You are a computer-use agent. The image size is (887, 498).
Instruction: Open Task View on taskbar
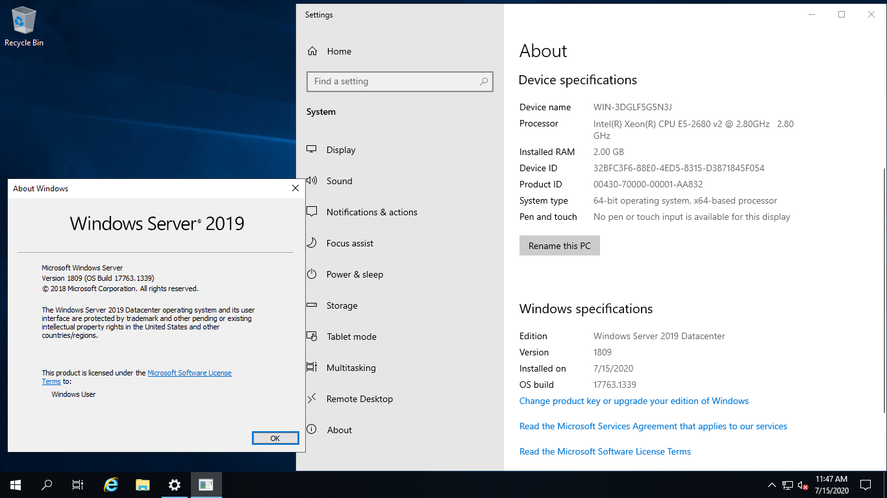pos(78,485)
